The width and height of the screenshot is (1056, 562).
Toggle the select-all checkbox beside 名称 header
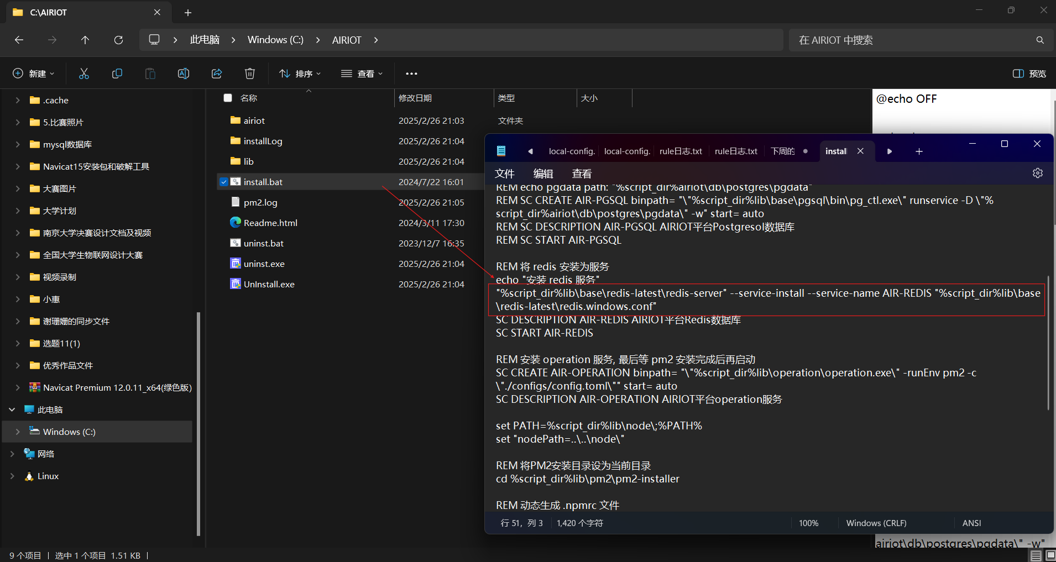point(228,98)
